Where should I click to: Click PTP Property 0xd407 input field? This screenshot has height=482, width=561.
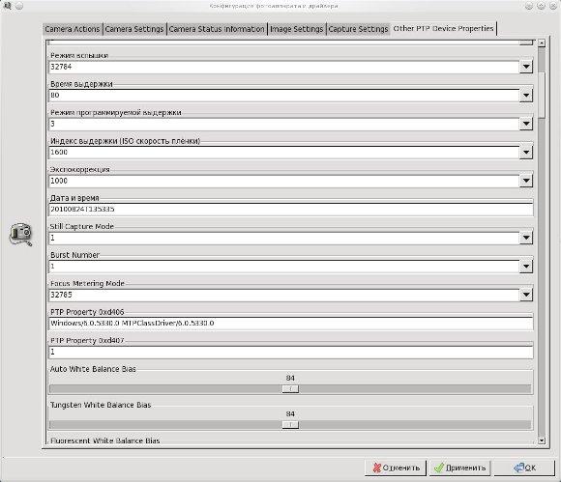[x=290, y=352]
